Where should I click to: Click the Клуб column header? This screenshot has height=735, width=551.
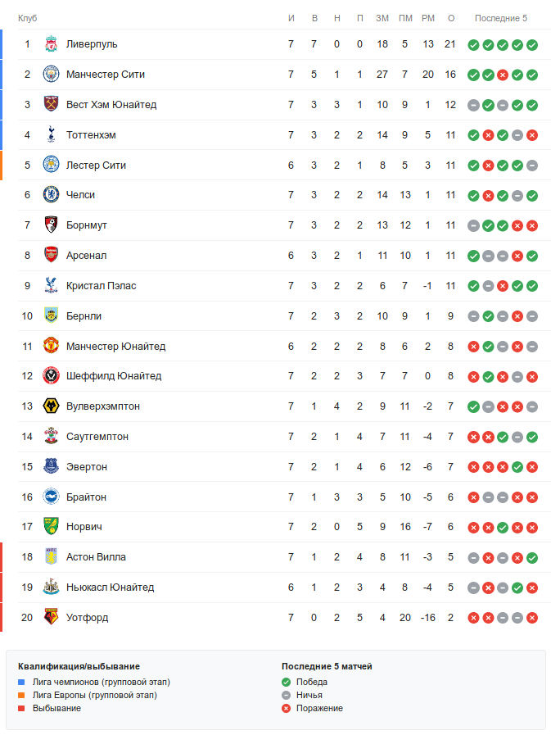(27, 18)
